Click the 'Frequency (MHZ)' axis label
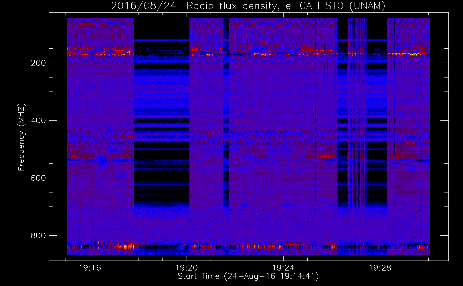463x286 pixels. 21,137
